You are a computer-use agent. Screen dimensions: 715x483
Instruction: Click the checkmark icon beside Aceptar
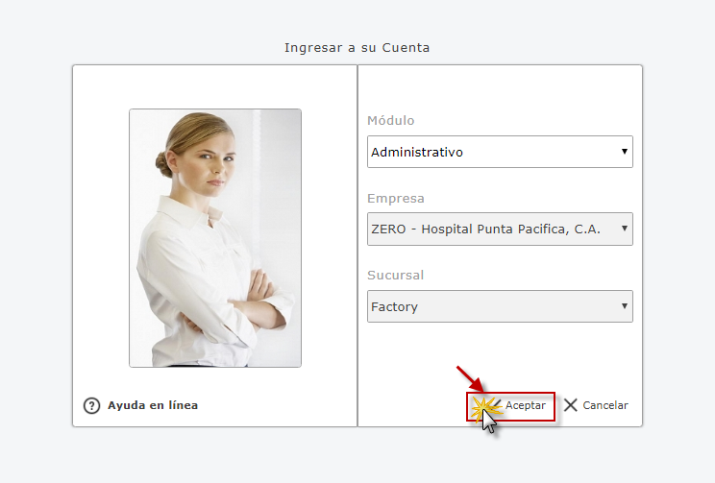tap(492, 405)
